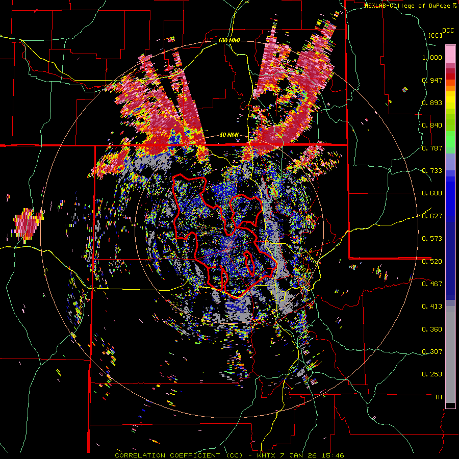Pick the light pink top color bar segment

450,54
